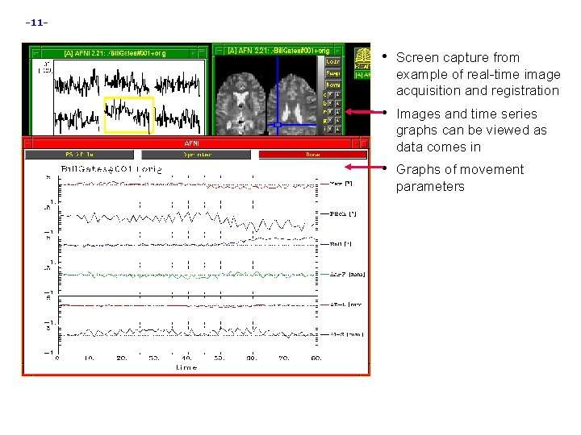Click the ->printer button
The image size is (581, 435).
[196, 154]
